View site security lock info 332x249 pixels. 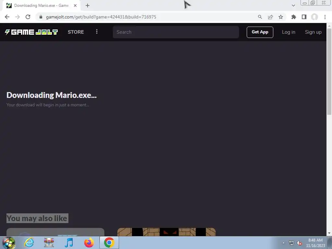point(41,17)
